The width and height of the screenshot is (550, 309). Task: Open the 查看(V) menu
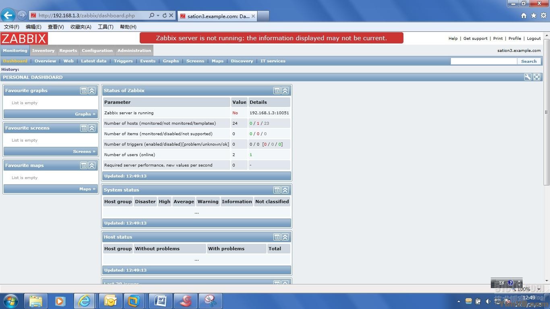pos(56,27)
